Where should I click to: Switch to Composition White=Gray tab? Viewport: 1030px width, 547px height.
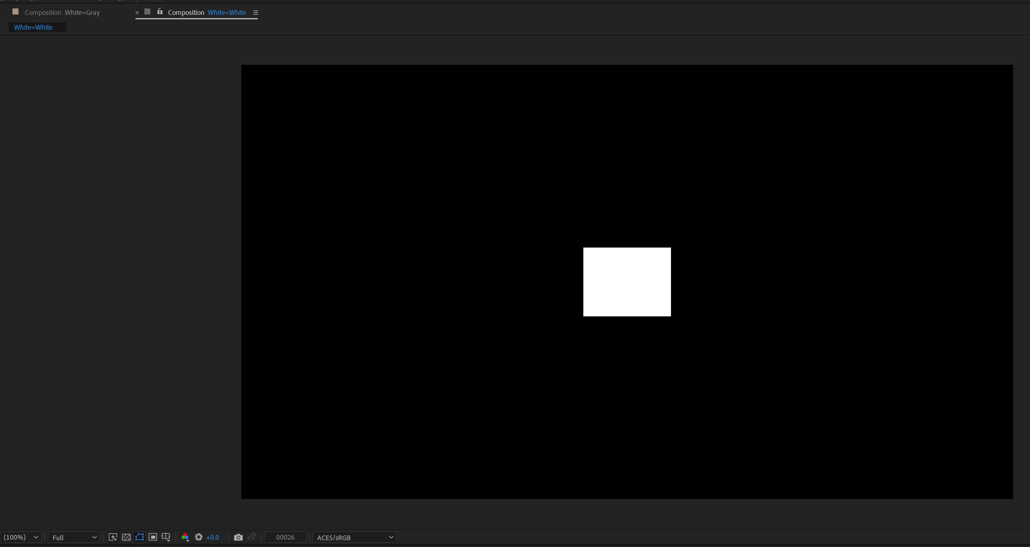(62, 12)
